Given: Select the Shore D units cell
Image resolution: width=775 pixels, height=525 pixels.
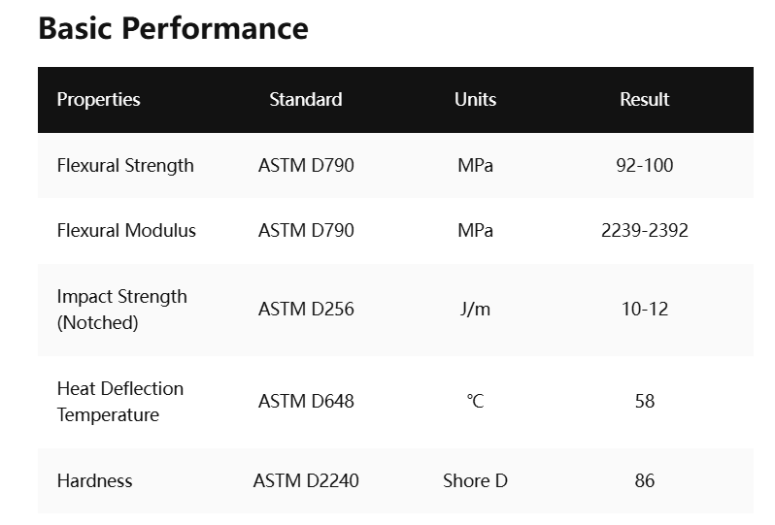Looking at the screenshot, I should [476, 481].
